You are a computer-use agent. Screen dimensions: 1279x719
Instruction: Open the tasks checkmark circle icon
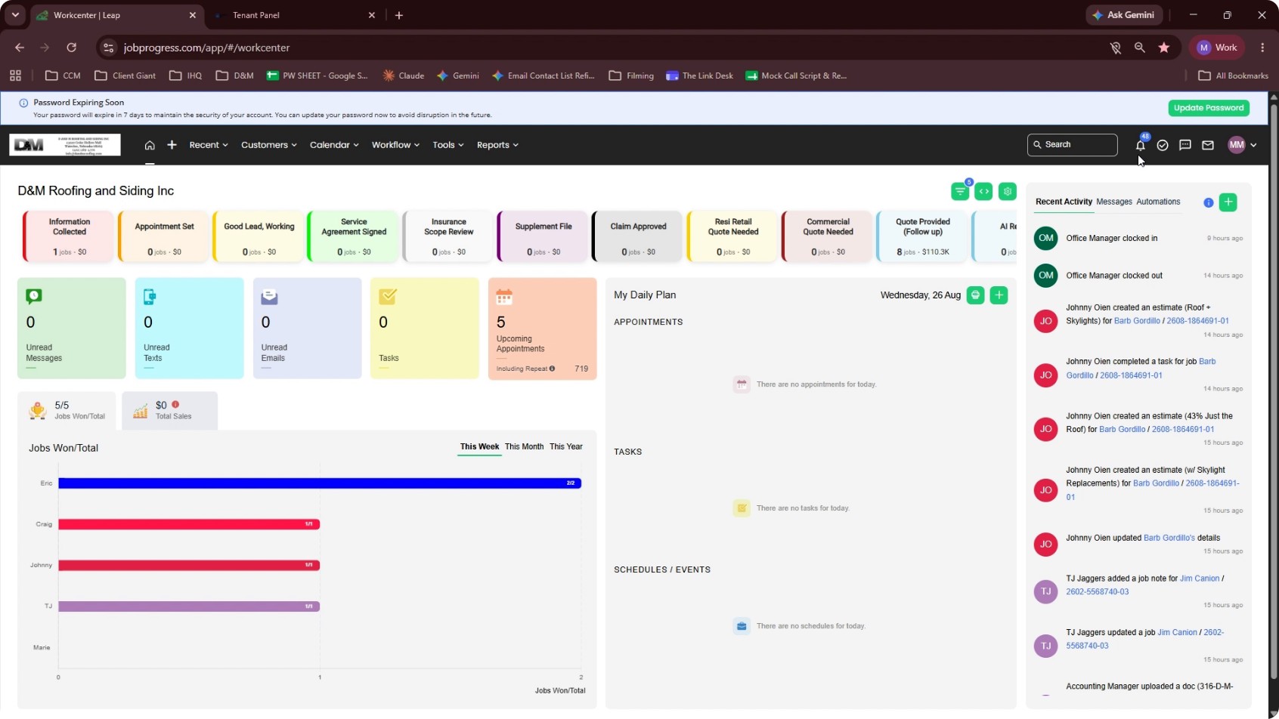[x=1163, y=145]
